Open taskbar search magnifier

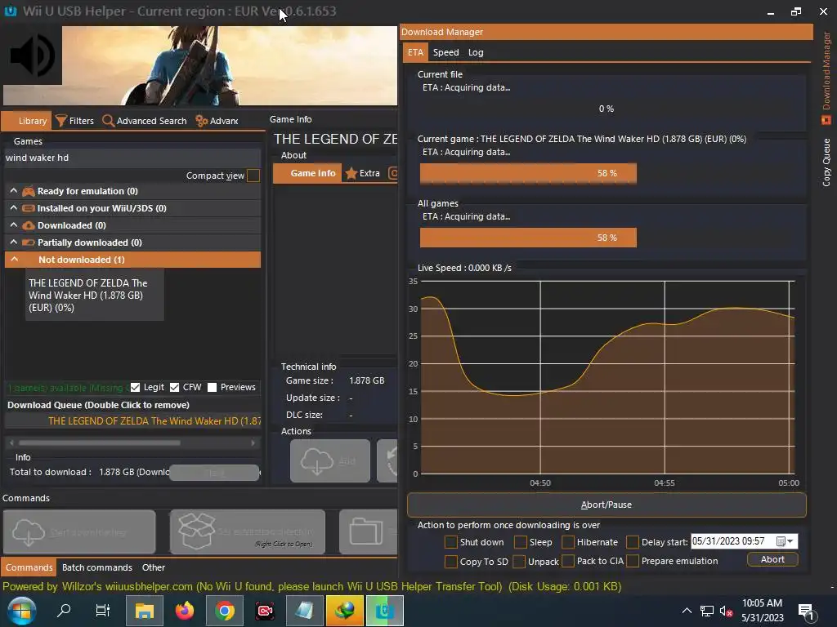click(x=64, y=610)
